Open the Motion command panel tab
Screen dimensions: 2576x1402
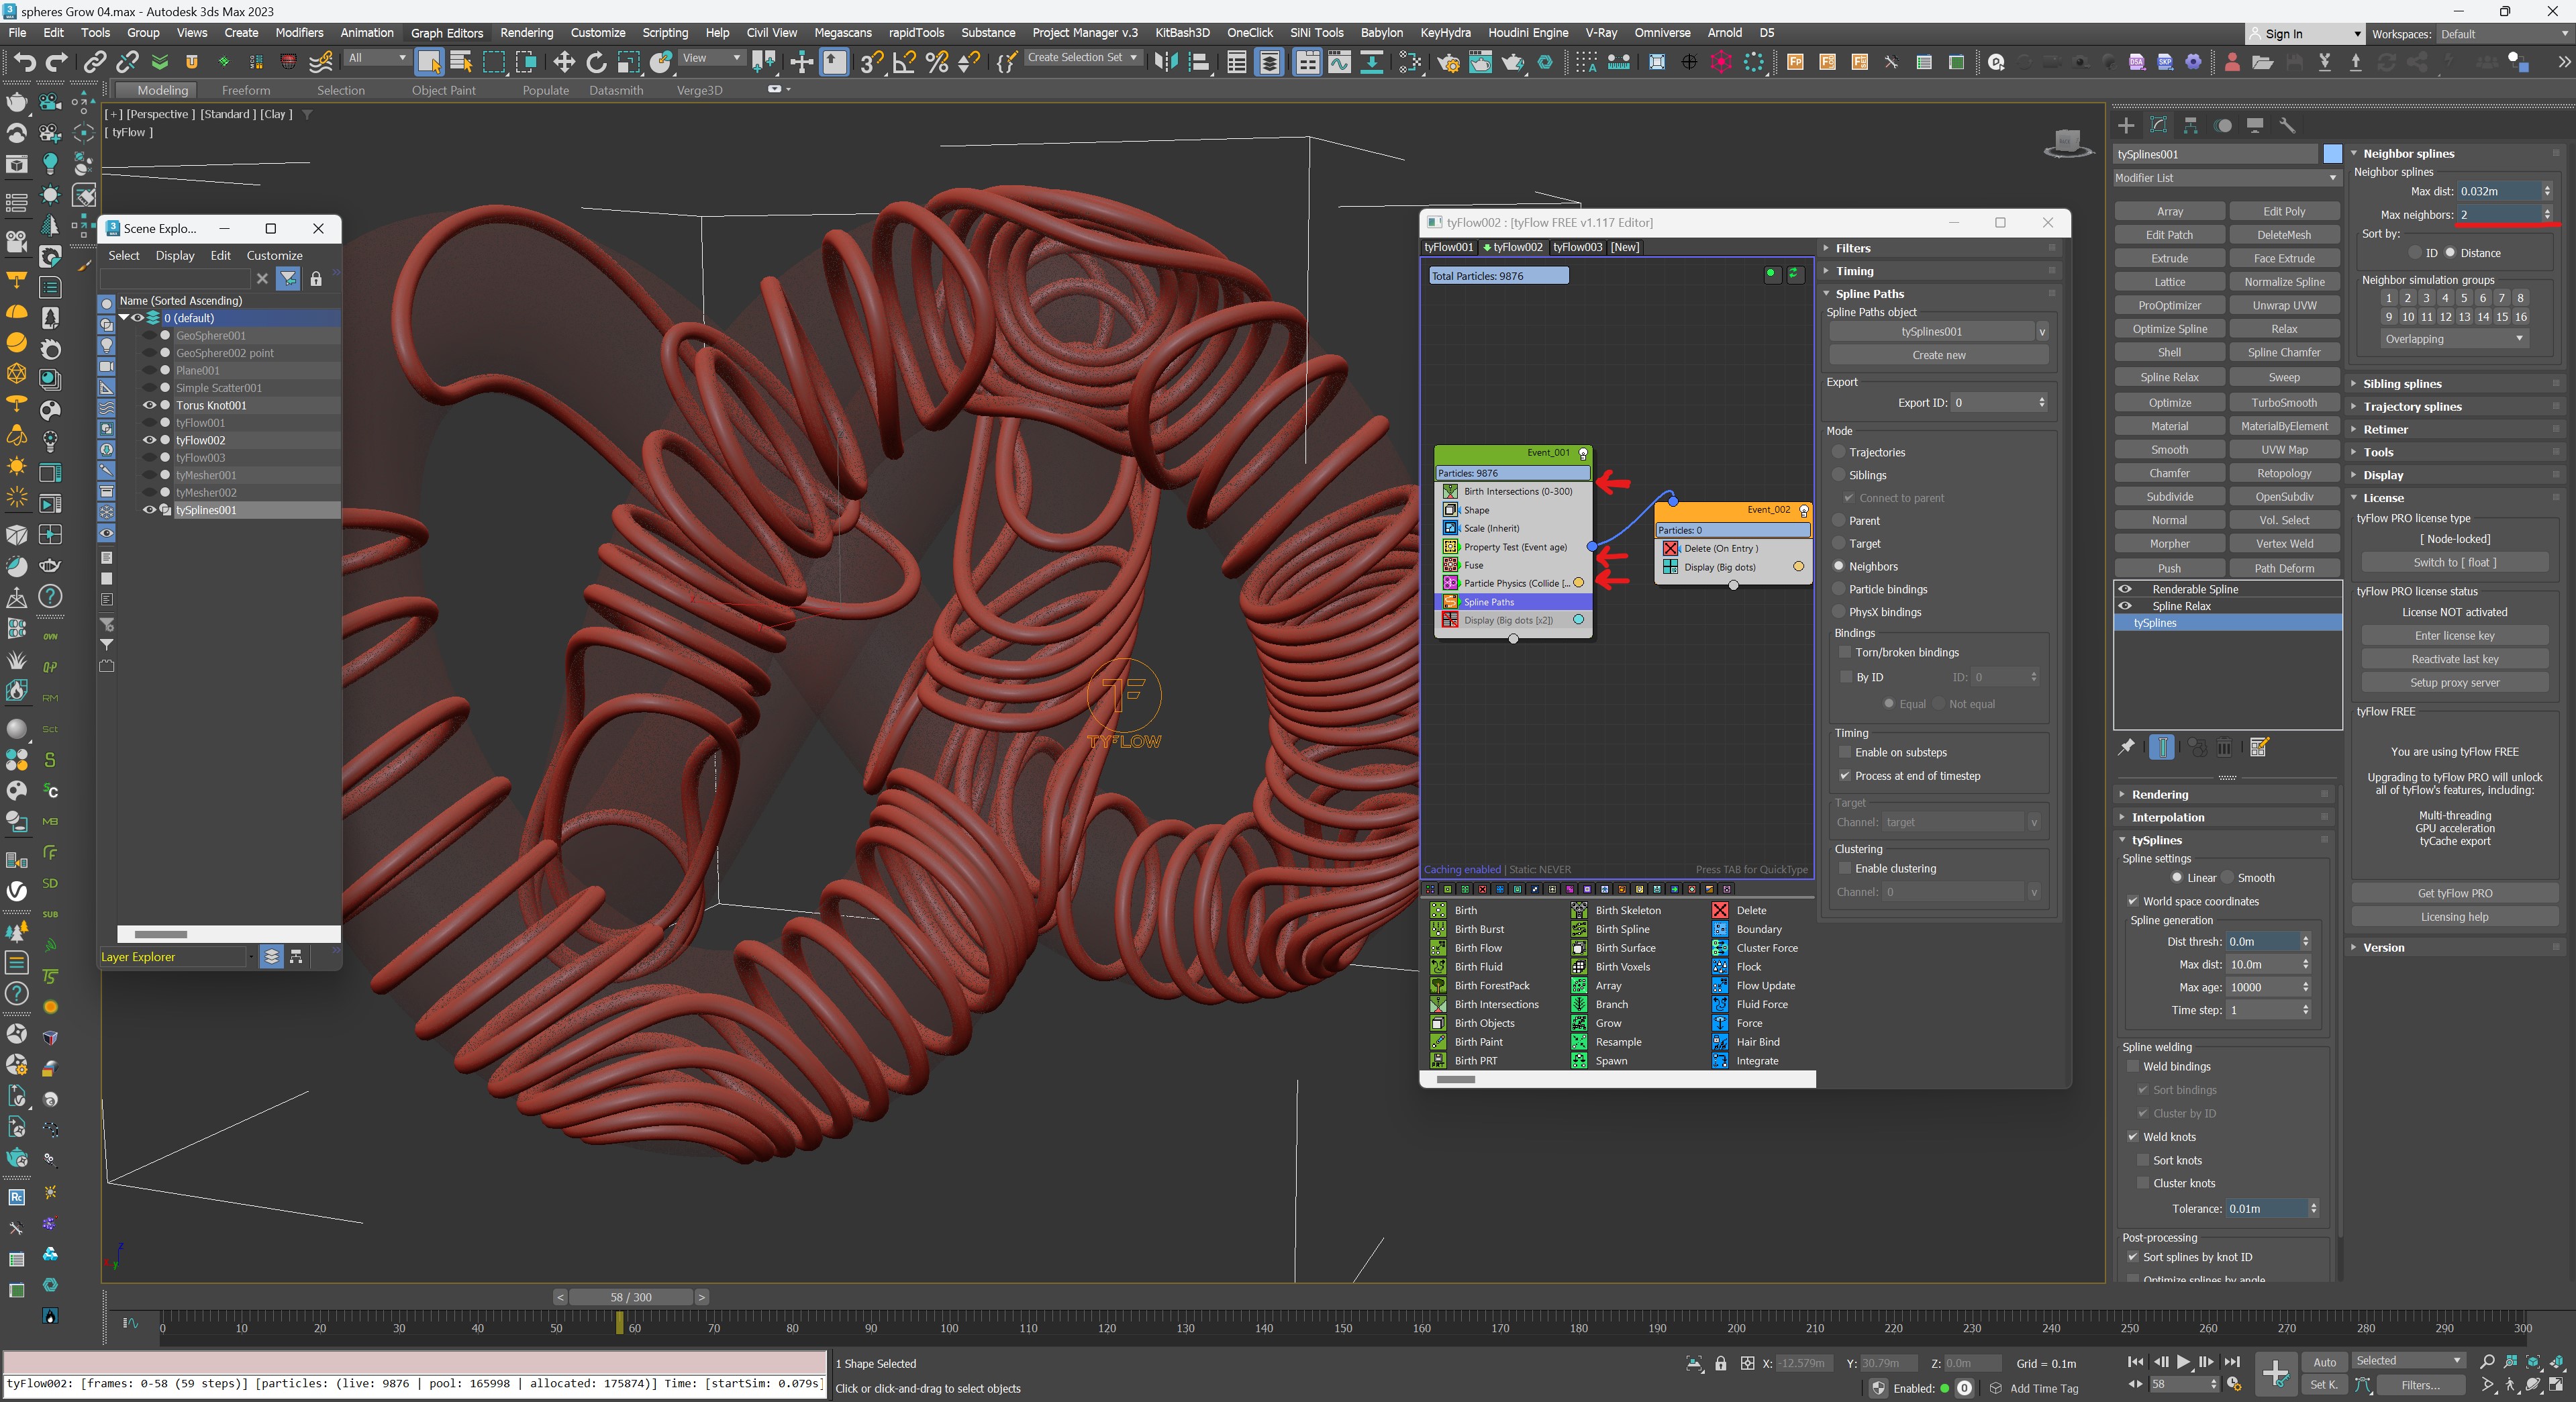[2223, 125]
